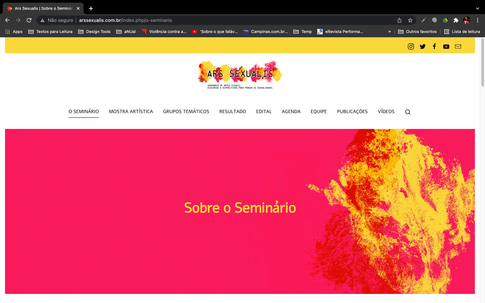
Task: Select the Grupos Temáticos menu item
Action: (x=186, y=112)
